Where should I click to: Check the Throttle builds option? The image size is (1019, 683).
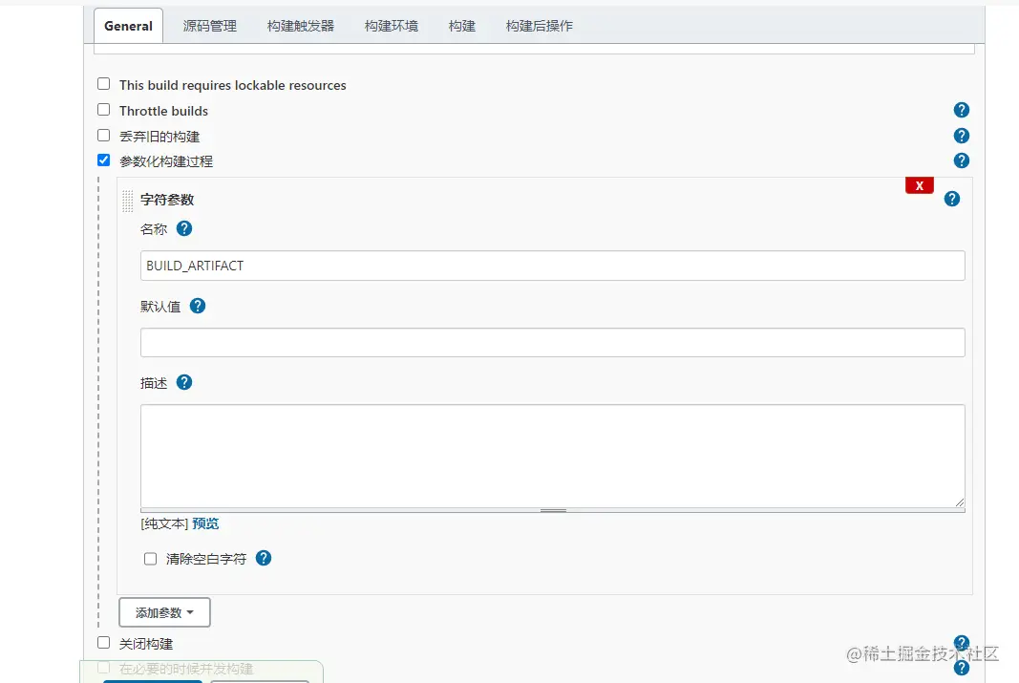[103, 110]
